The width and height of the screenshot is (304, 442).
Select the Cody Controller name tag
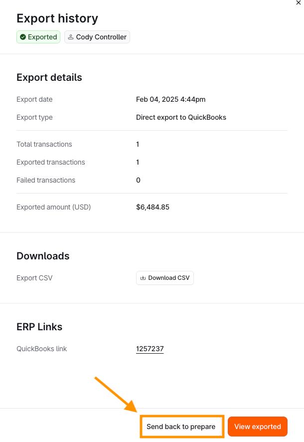[x=101, y=37]
